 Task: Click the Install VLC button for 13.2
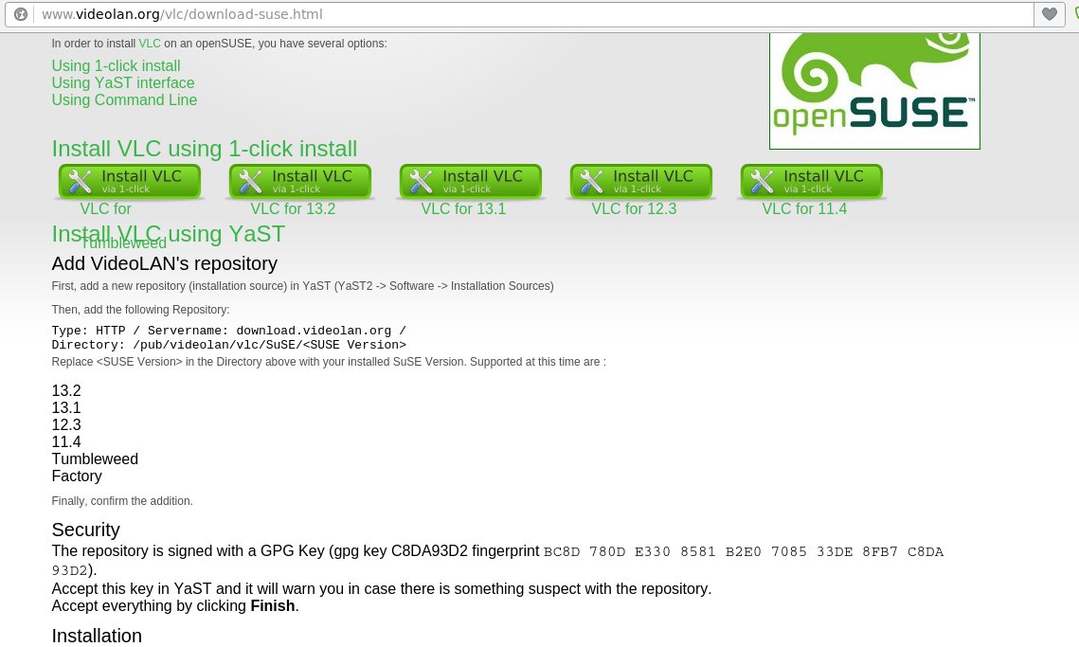coord(300,181)
